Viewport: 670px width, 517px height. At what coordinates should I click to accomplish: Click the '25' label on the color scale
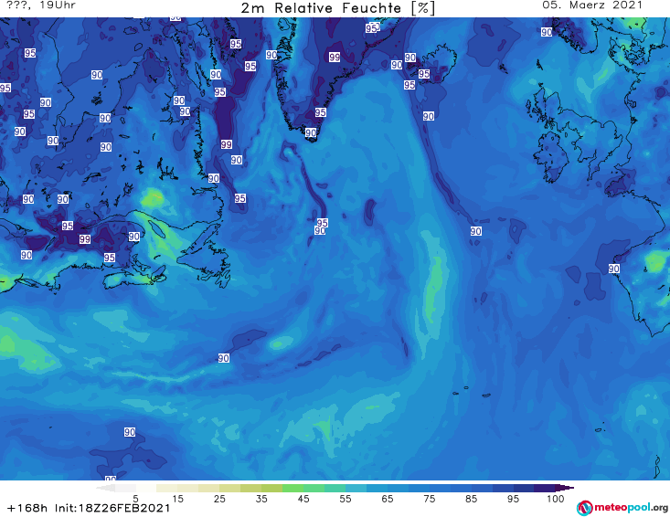(219, 499)
